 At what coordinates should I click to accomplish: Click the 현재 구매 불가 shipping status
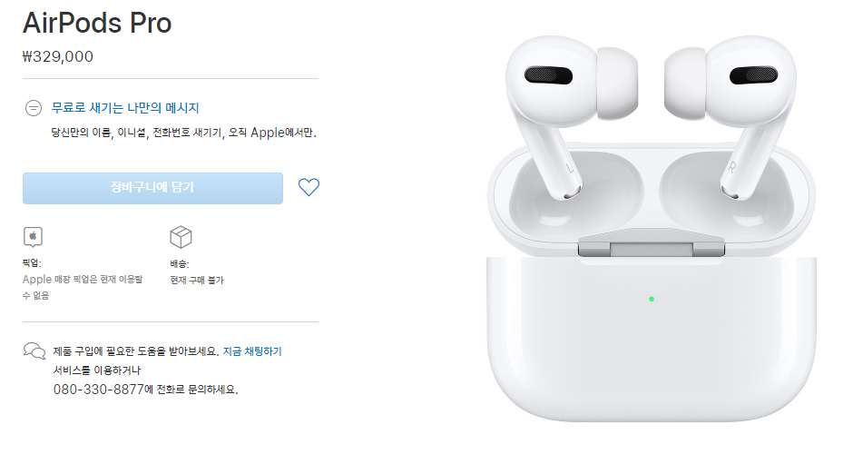197,280
